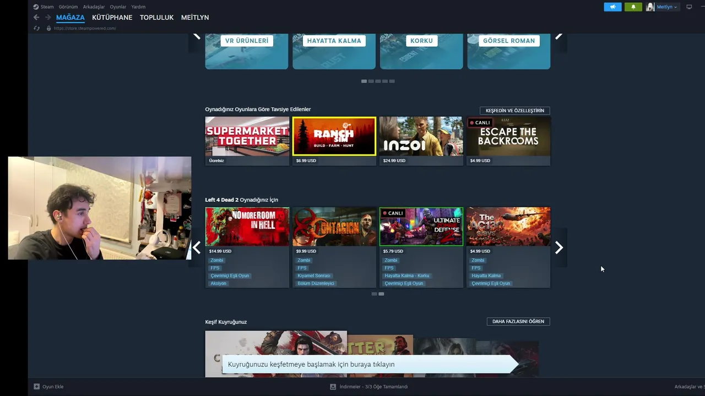This screenshot has width=705, height=396.
Task: Show previous Left 4 Dead 2 recommendations
Action: 197,248
